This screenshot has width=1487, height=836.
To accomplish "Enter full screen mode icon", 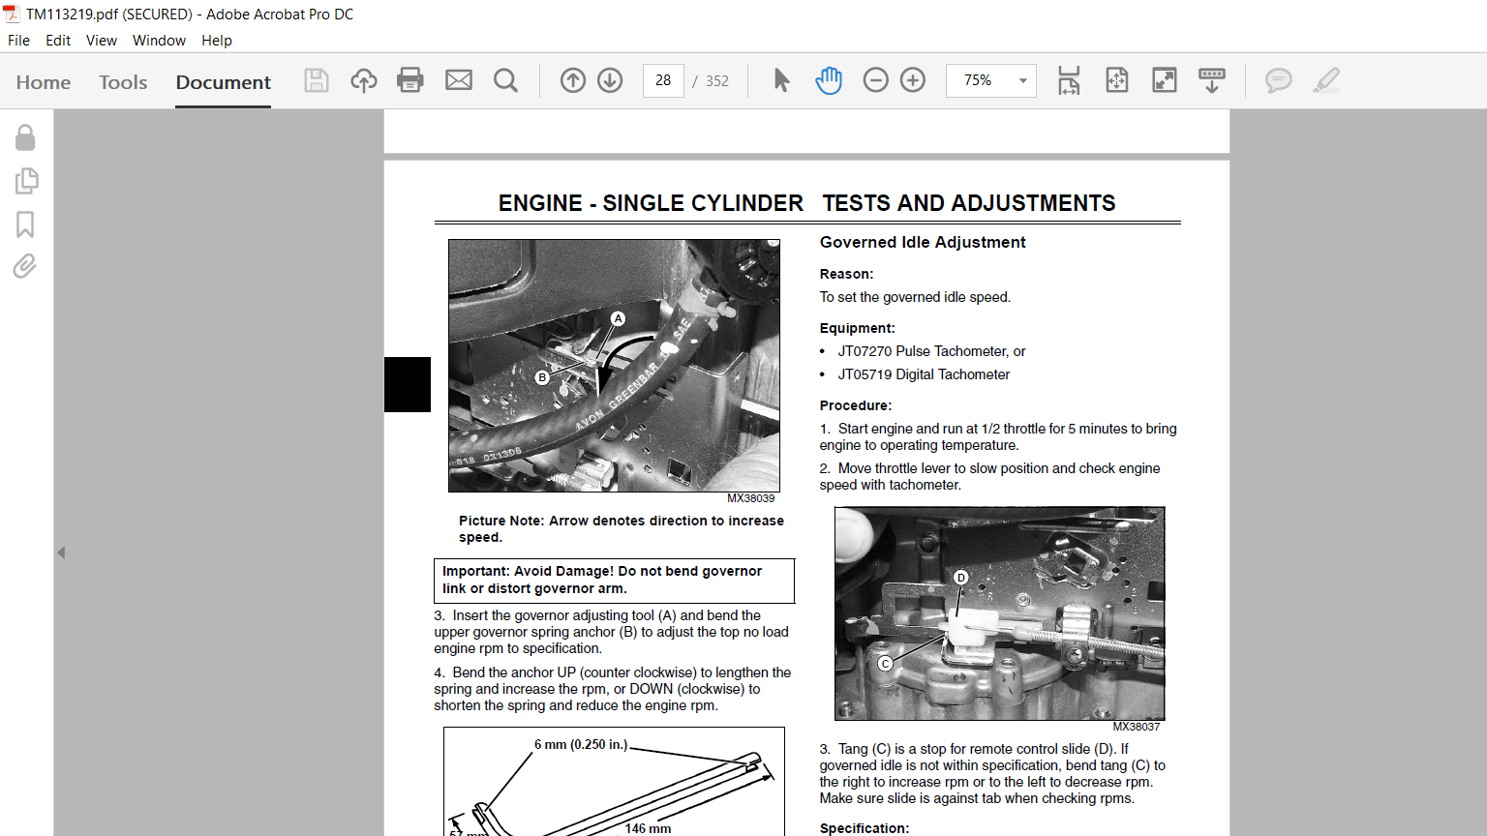I will pos(1165,80).
